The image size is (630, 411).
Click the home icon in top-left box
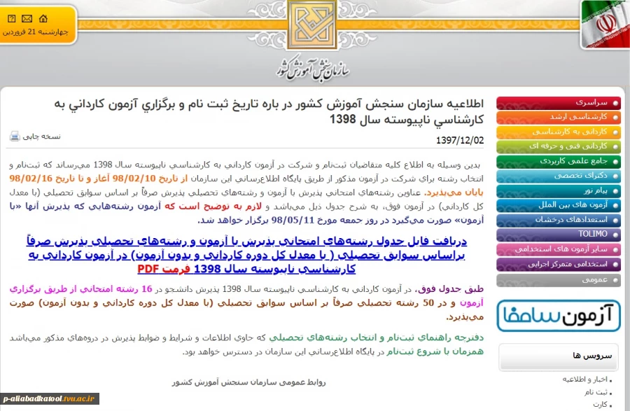pyautogui.click(x=43, y=18)
